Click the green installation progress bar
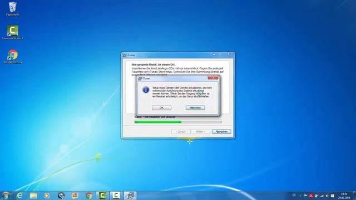The image size is (356, 200). tap(178, 122)
